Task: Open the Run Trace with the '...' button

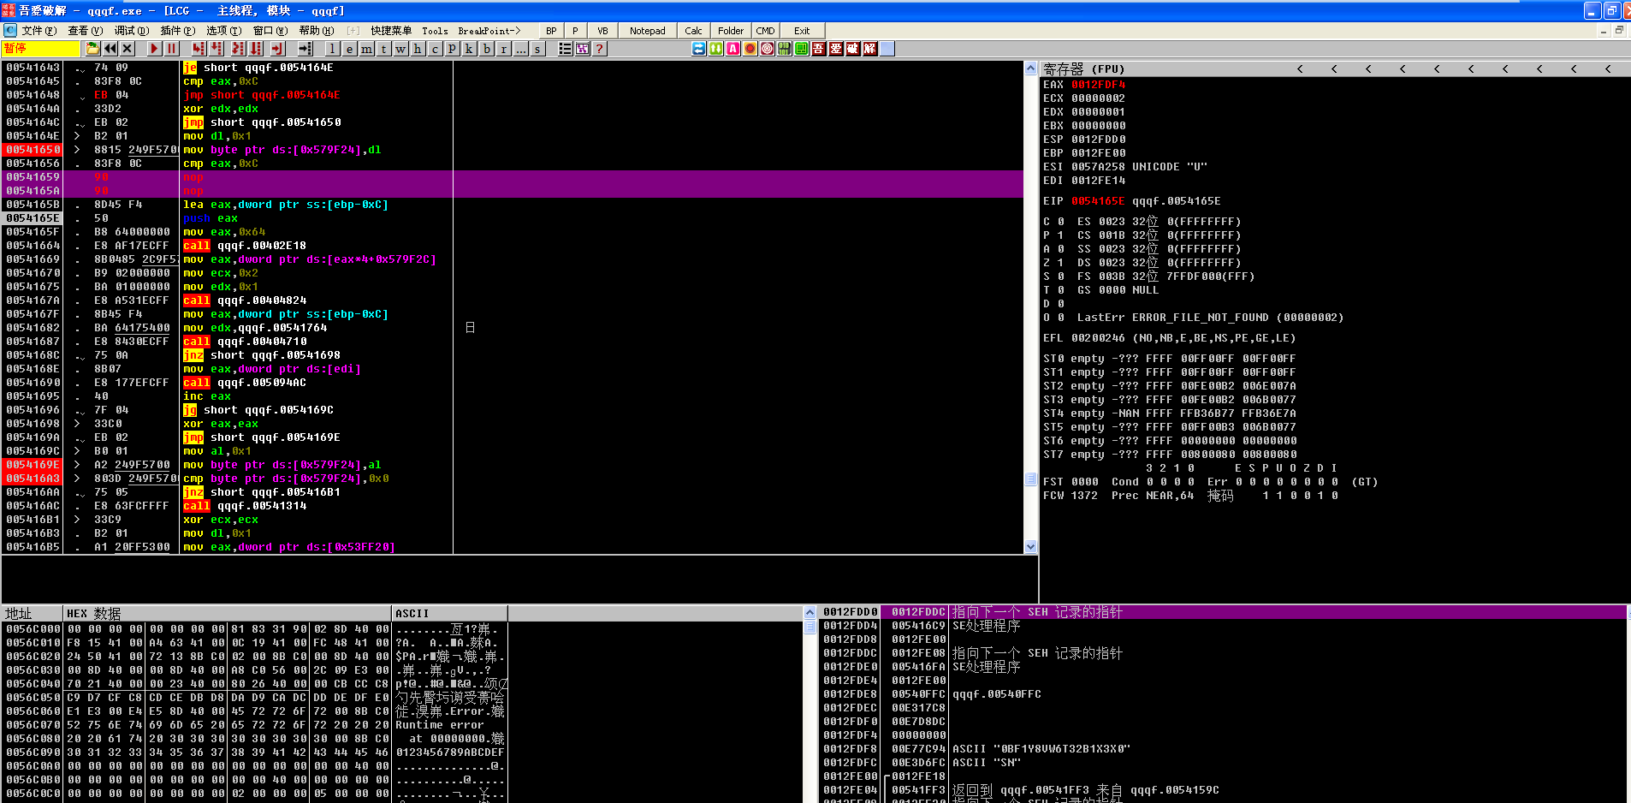Action: click(520, 49)
